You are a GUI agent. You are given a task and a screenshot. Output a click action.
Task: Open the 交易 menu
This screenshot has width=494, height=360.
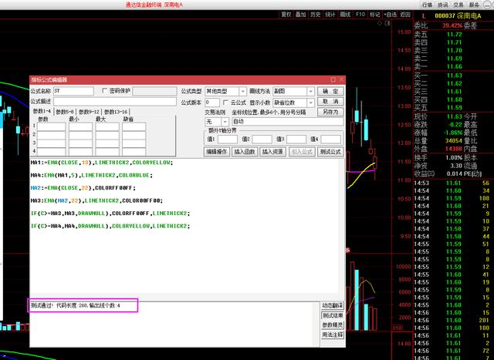[458, 5]
